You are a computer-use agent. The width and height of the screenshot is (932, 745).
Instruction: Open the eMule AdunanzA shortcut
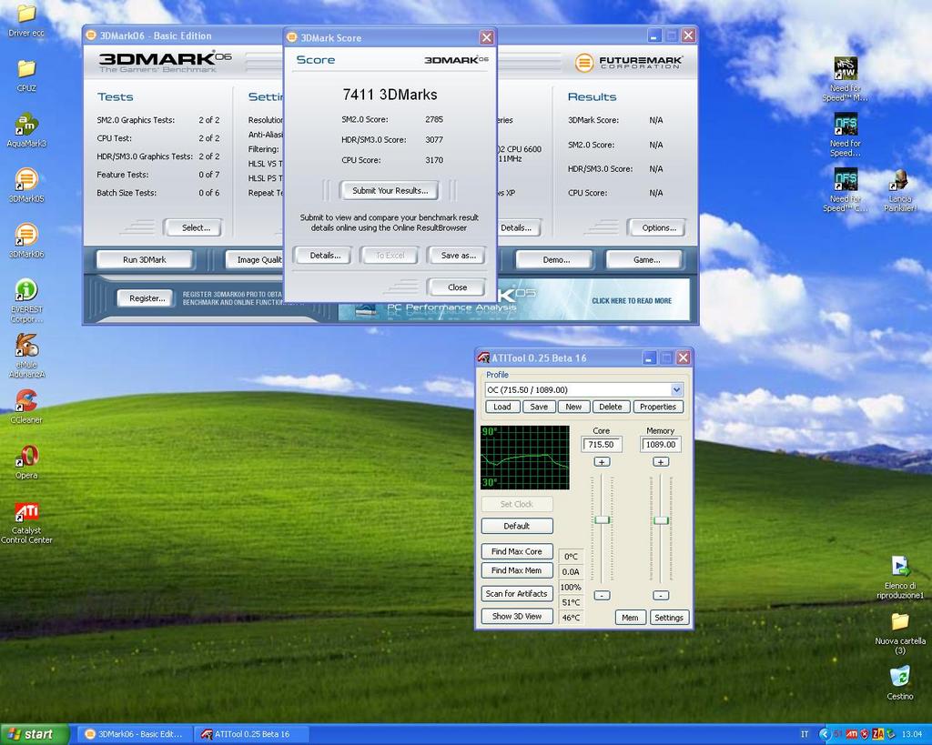coord(26,357)
